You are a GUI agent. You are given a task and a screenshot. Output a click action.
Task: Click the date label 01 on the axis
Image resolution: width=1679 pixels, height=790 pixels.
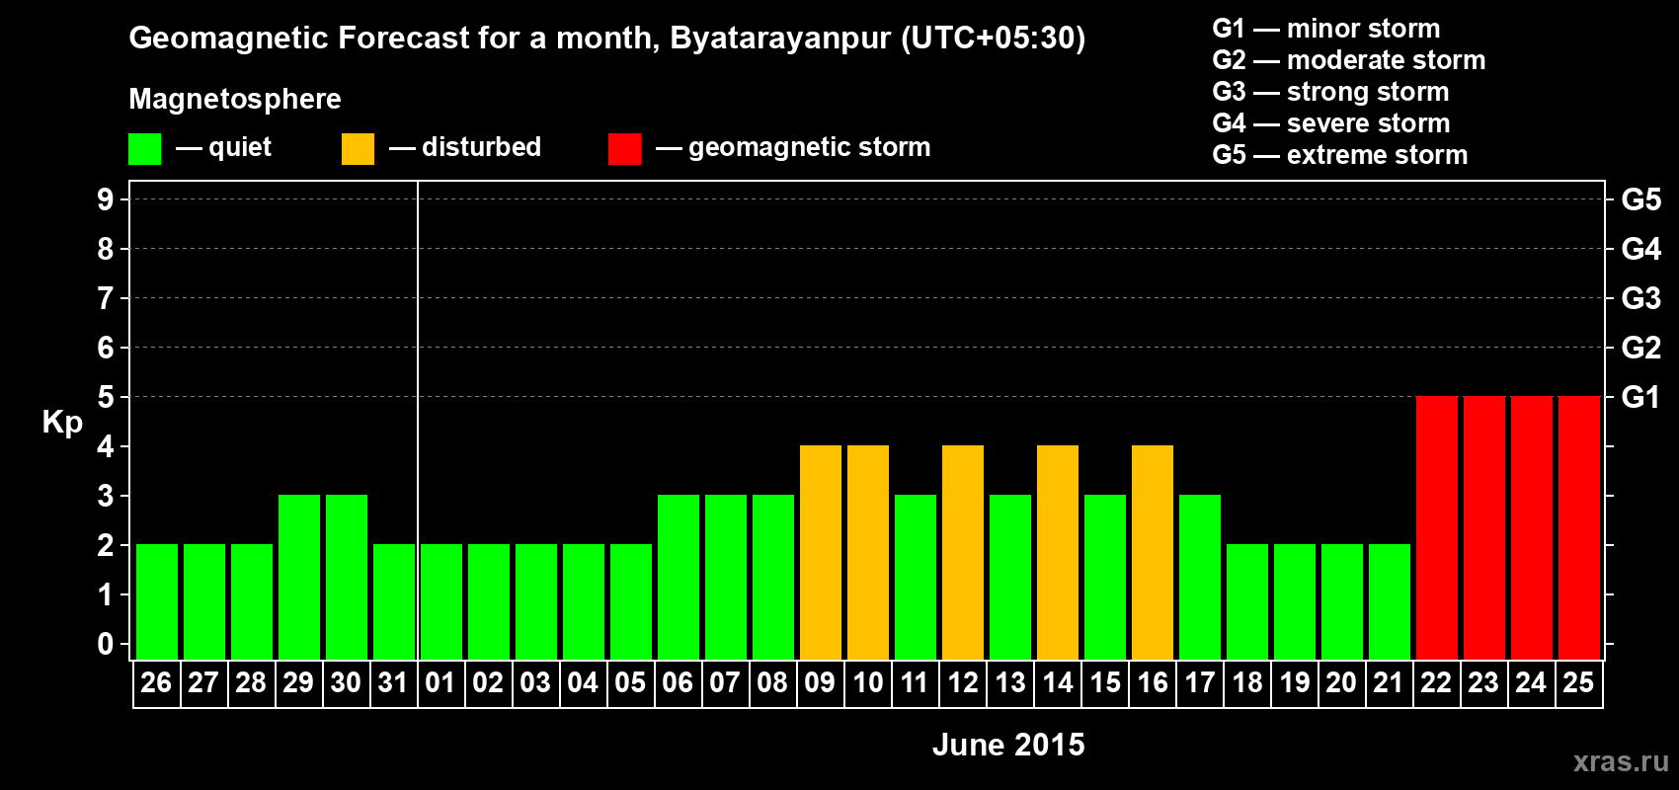(x=440, y=683)
